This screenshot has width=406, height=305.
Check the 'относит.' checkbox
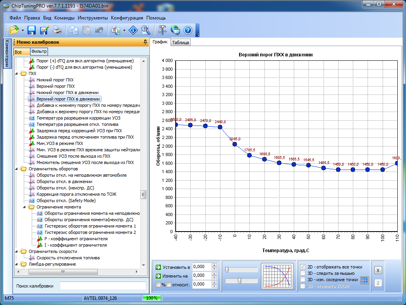(x=169, y=284)
